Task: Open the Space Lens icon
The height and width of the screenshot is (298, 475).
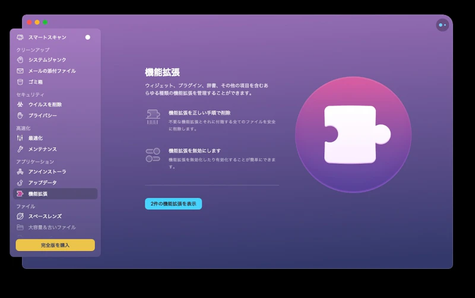Action: pyautogui.click(x=20, y=216)
